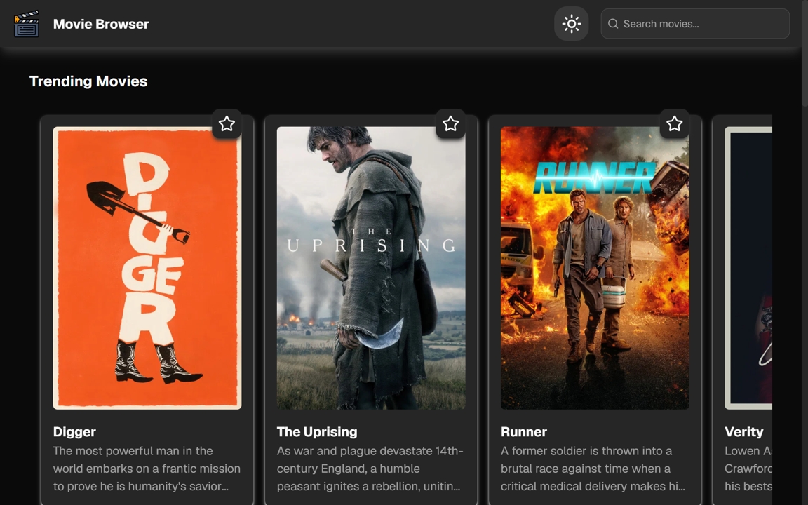Favorite Digger with its star icon
This screenshot has height=505, width=808.
pyautogui.click(x=227, y=123)
